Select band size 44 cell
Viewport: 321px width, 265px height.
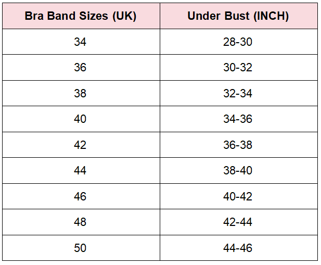(x=80, y=170)
